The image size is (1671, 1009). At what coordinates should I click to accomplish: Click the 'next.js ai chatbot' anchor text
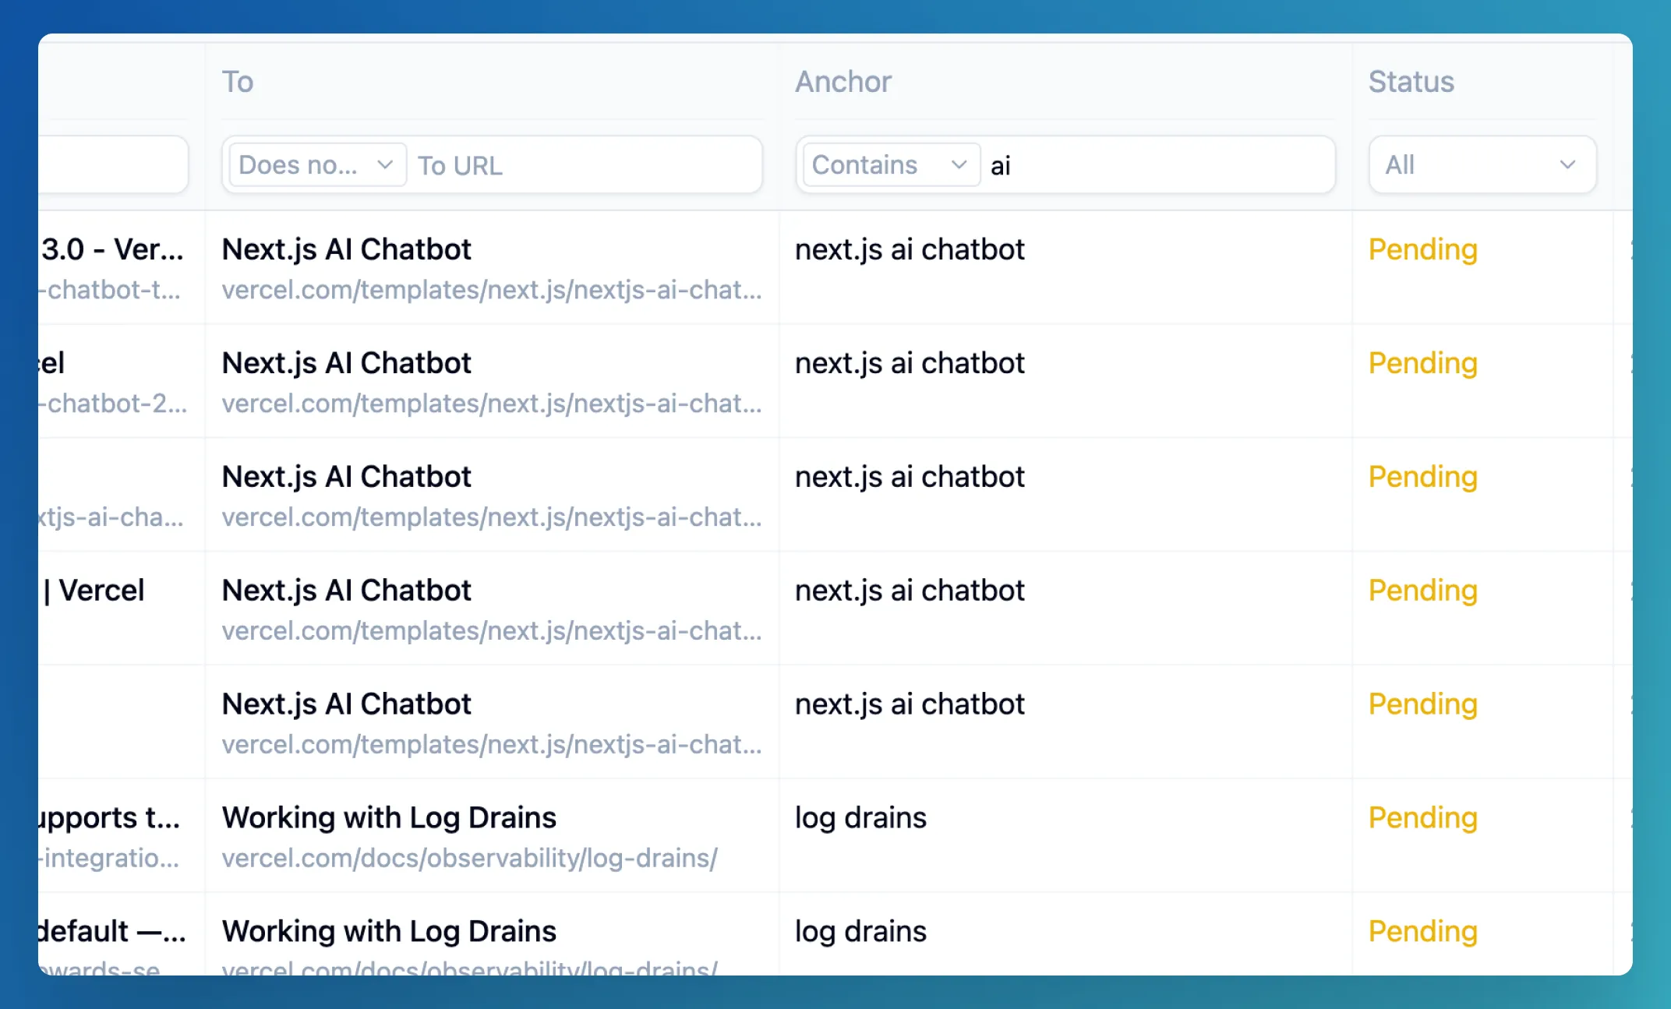click(910, 249)
